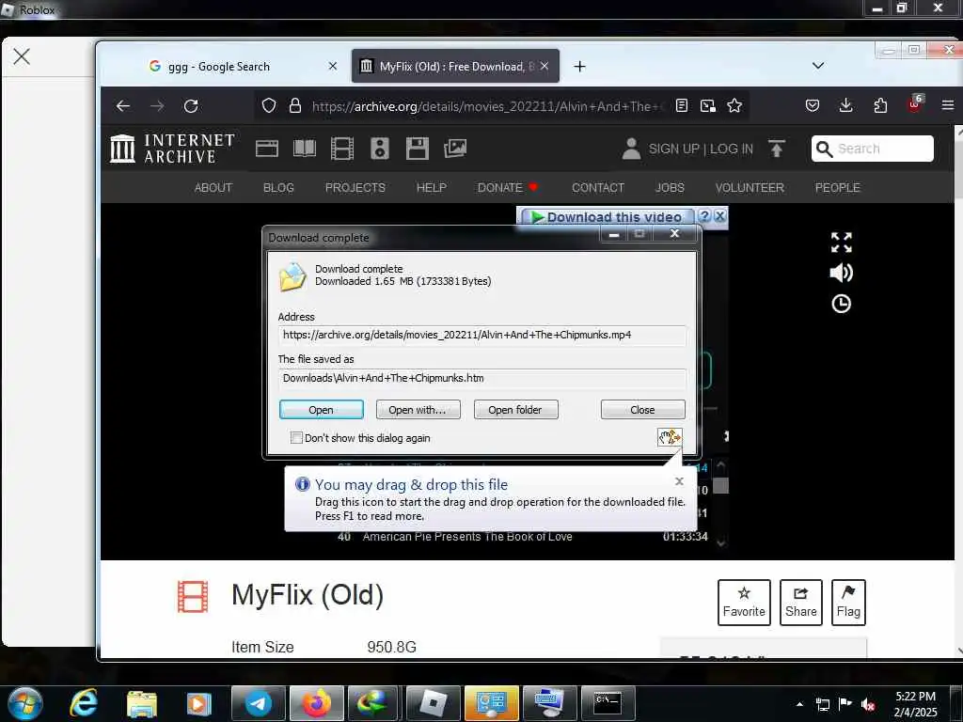Click Open folder button
Viewport: 963px width, 722px height.
(515, 410)
